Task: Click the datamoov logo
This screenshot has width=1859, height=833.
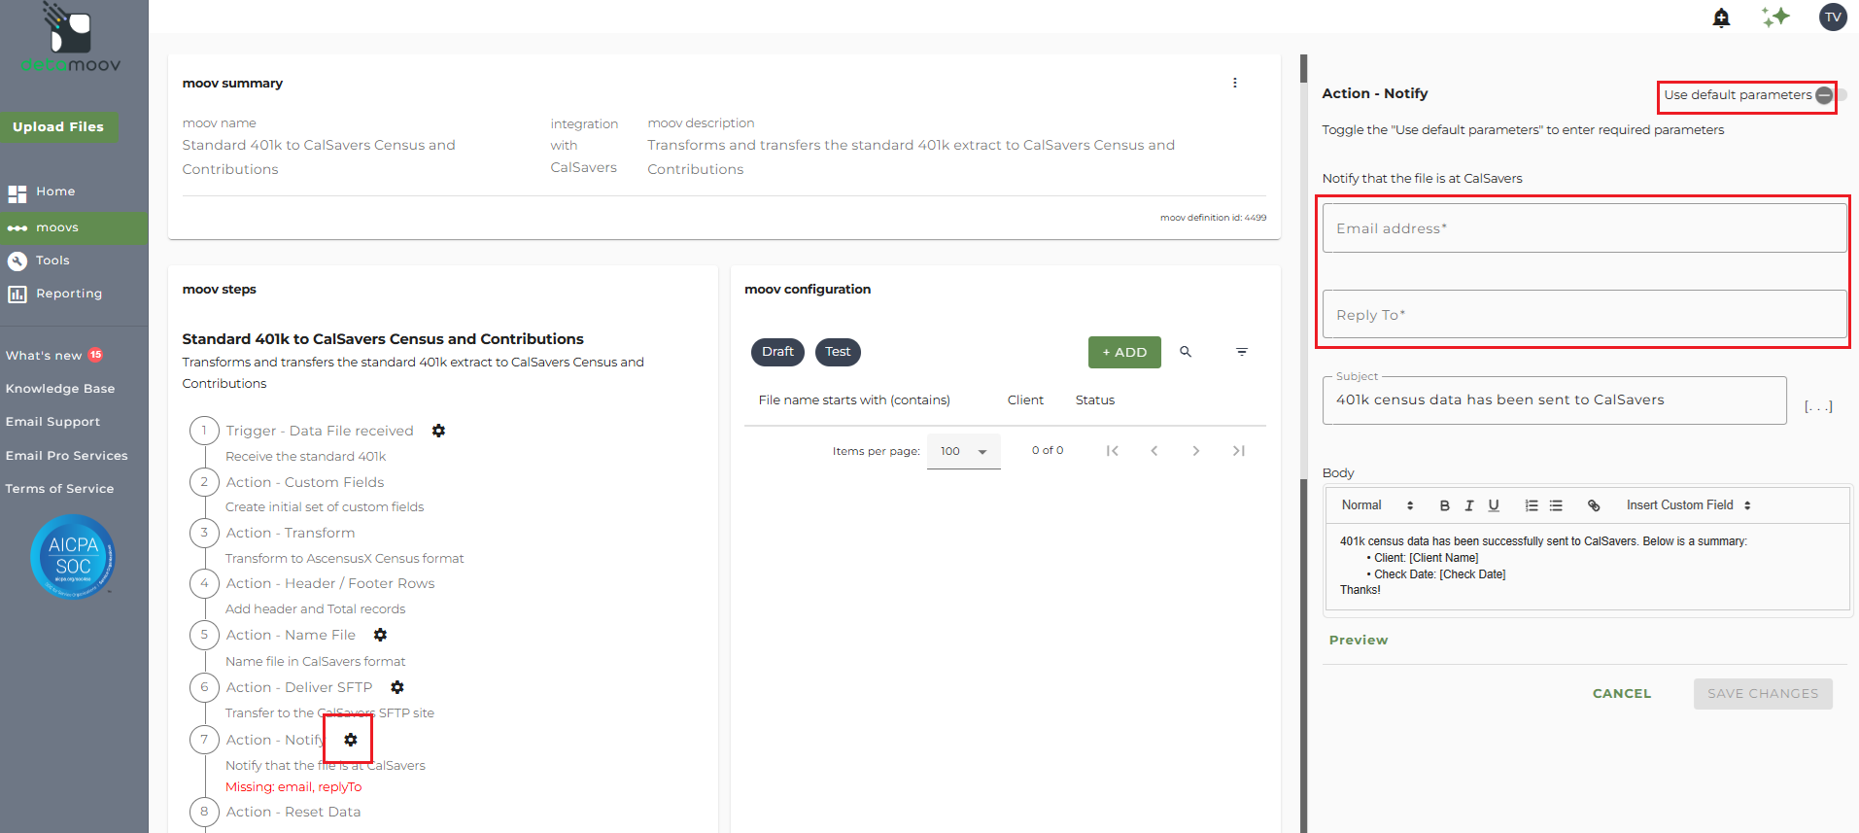Action: 70,39
